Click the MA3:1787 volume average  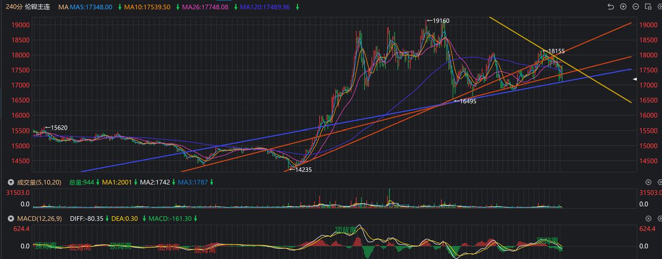pos(193,182)
